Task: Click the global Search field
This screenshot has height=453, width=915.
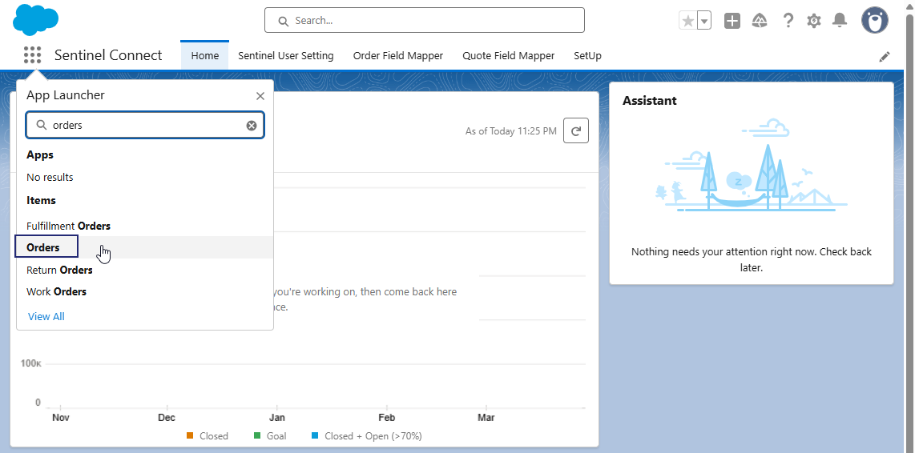Action: (425, 20)
